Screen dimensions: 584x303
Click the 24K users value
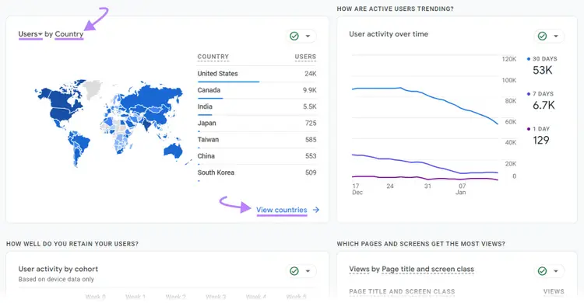[310, 74]
